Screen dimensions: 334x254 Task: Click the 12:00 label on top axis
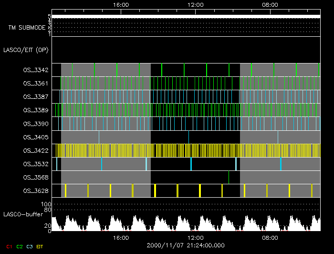[x=196, y=4]
